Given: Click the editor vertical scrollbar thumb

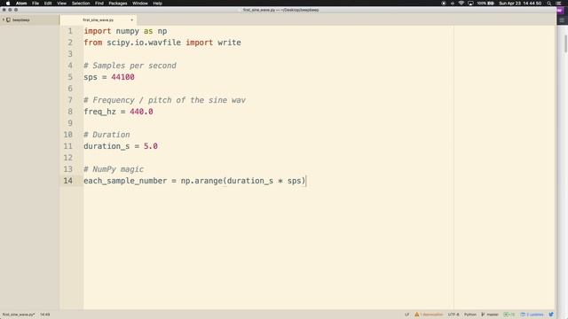Looking at the screenshot, I should pyautogui.click(x=565, y=43).
